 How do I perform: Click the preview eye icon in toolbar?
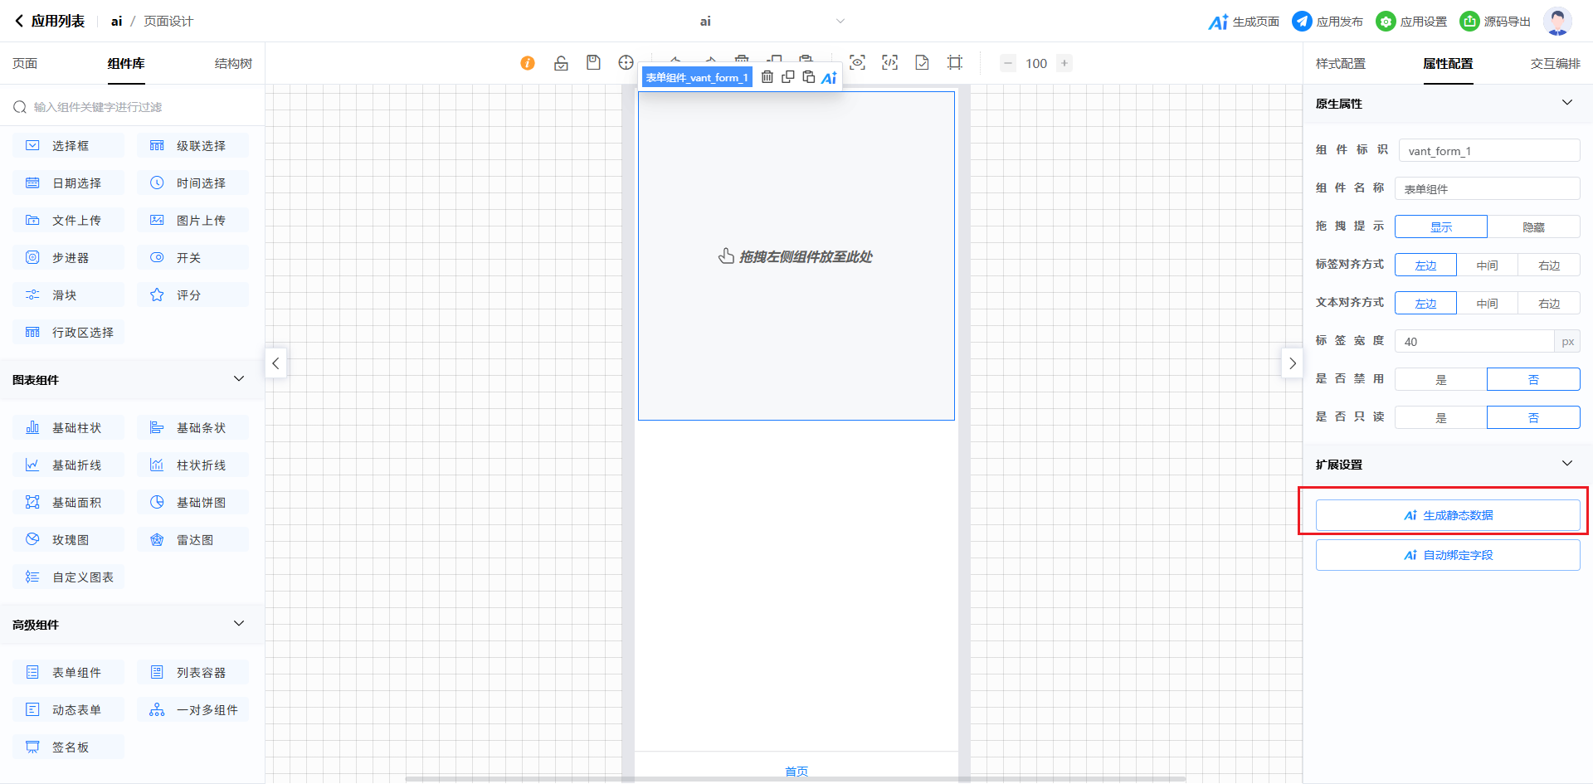[x=857, y=63]
